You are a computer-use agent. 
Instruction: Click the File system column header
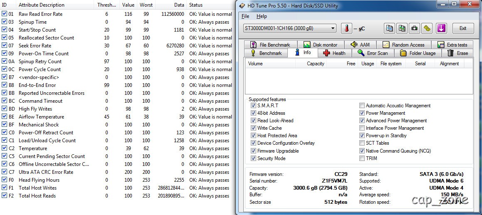tap(391, 64)
